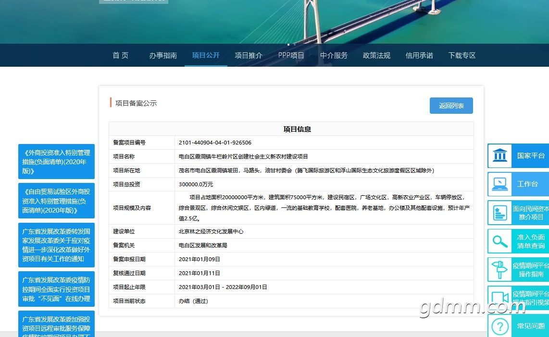
Task: Open the 疫情期间平台操作指南 signpost icon
Action: pos(500,269)
